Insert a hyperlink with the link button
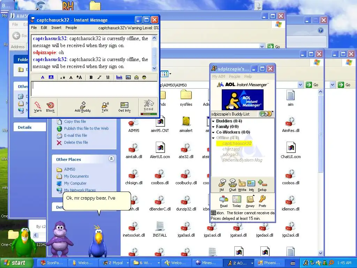Screen dimensions: 357x268 pyautogui.click(x=119, y=77)
